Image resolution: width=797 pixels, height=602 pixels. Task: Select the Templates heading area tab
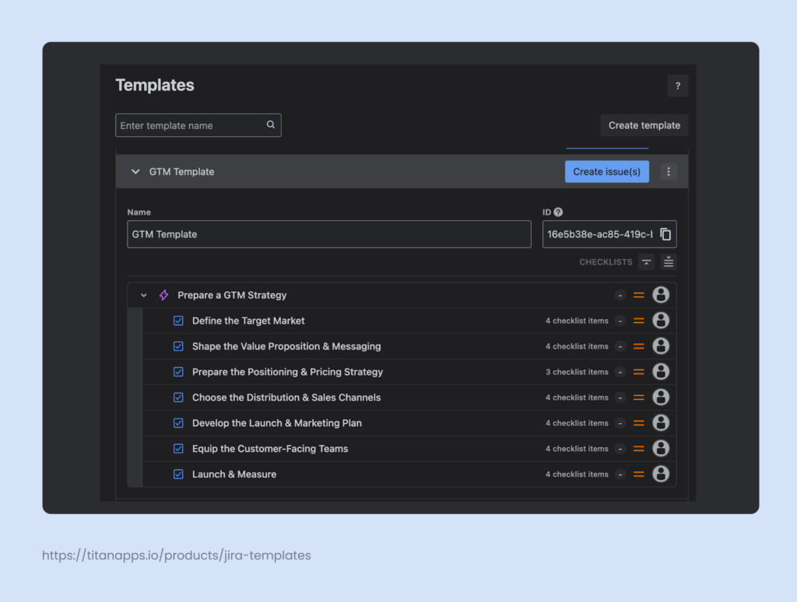coord(155,85)
